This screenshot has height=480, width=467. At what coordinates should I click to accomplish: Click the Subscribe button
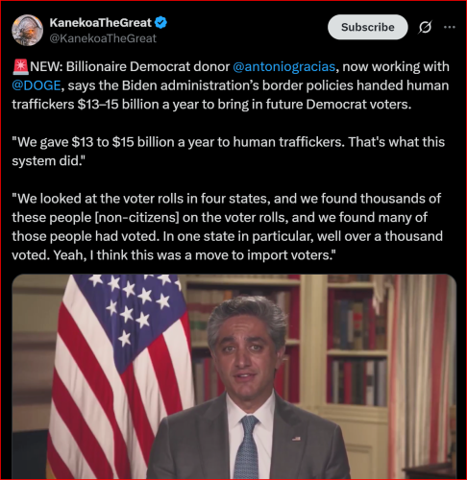(368, 27)
